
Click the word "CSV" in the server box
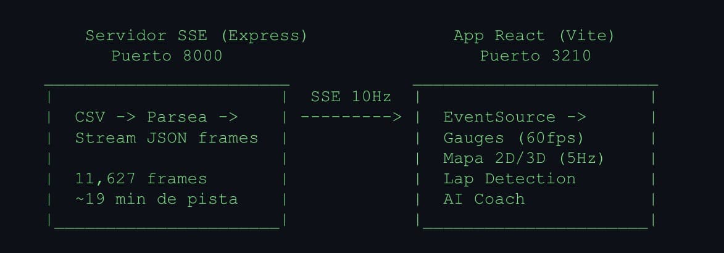[x=90, y=117]
